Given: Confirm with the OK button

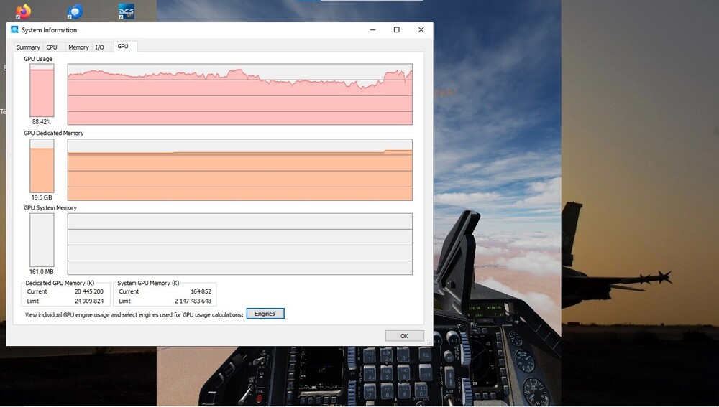Looking at the screenshot, I should [404, 336].
